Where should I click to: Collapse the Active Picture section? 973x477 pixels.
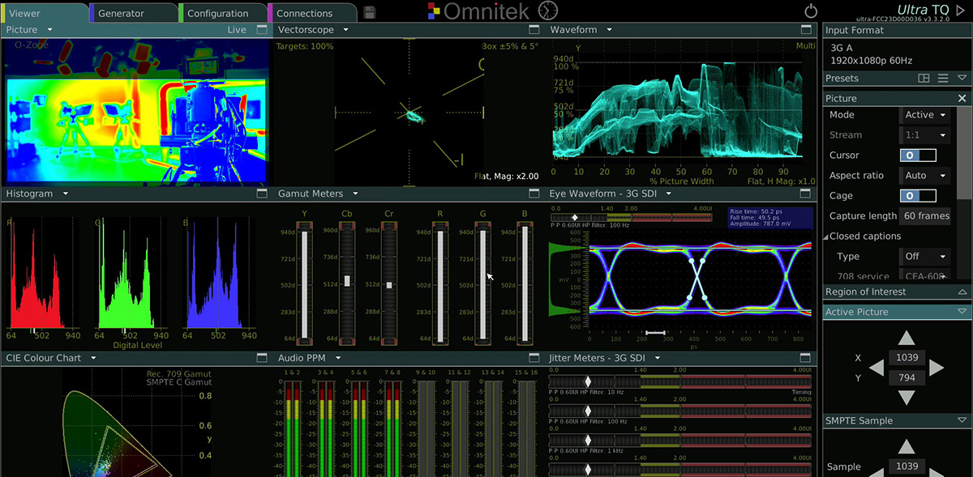(962, 312)
